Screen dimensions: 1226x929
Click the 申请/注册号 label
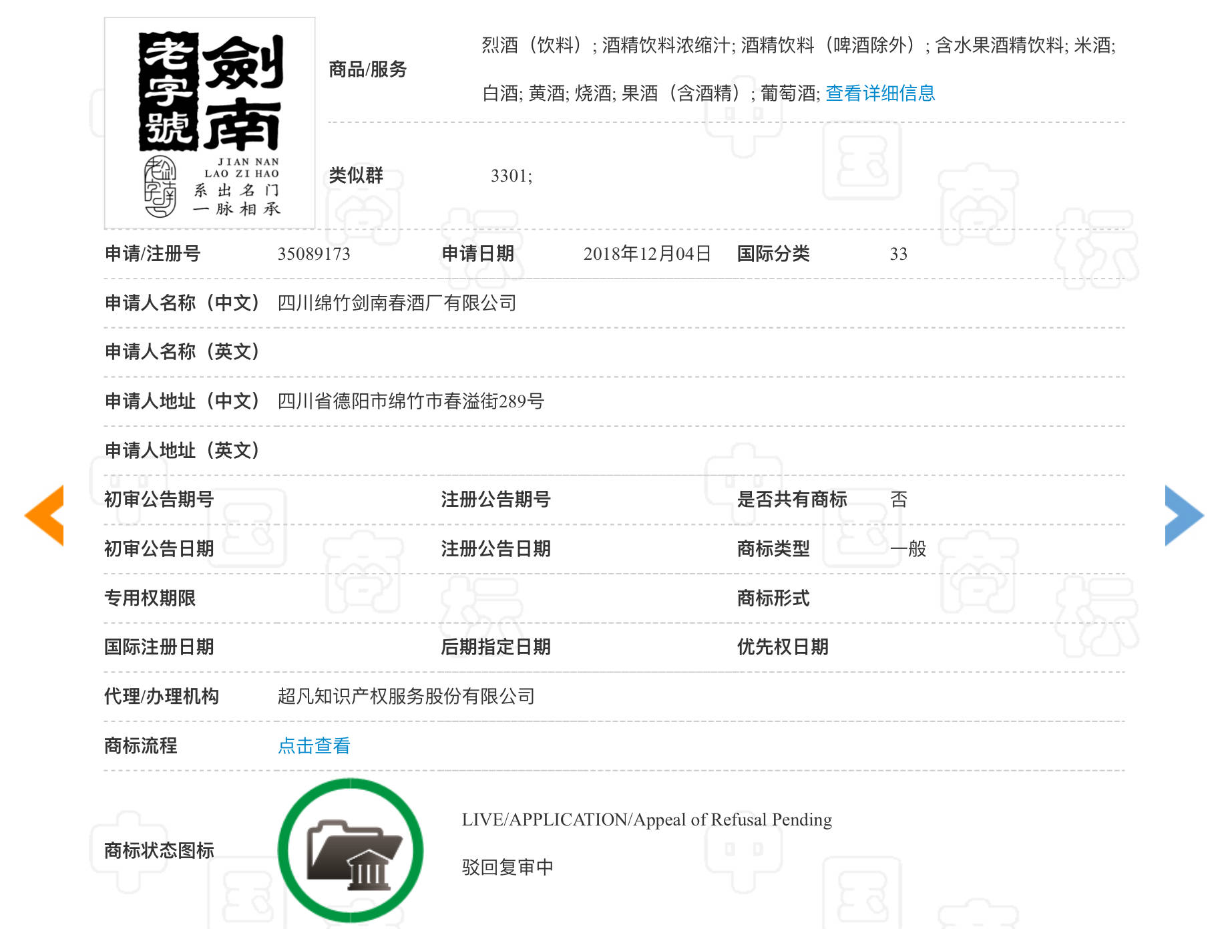(152, 254)
